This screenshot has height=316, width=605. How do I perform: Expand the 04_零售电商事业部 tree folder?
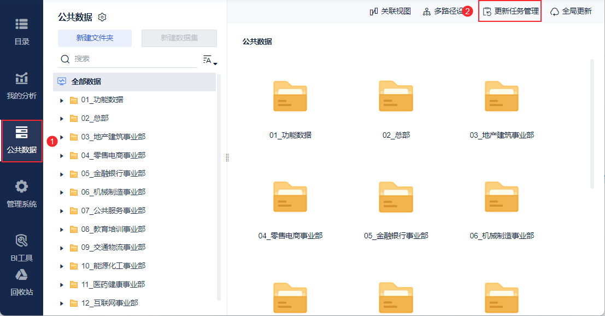coord(62,156)
